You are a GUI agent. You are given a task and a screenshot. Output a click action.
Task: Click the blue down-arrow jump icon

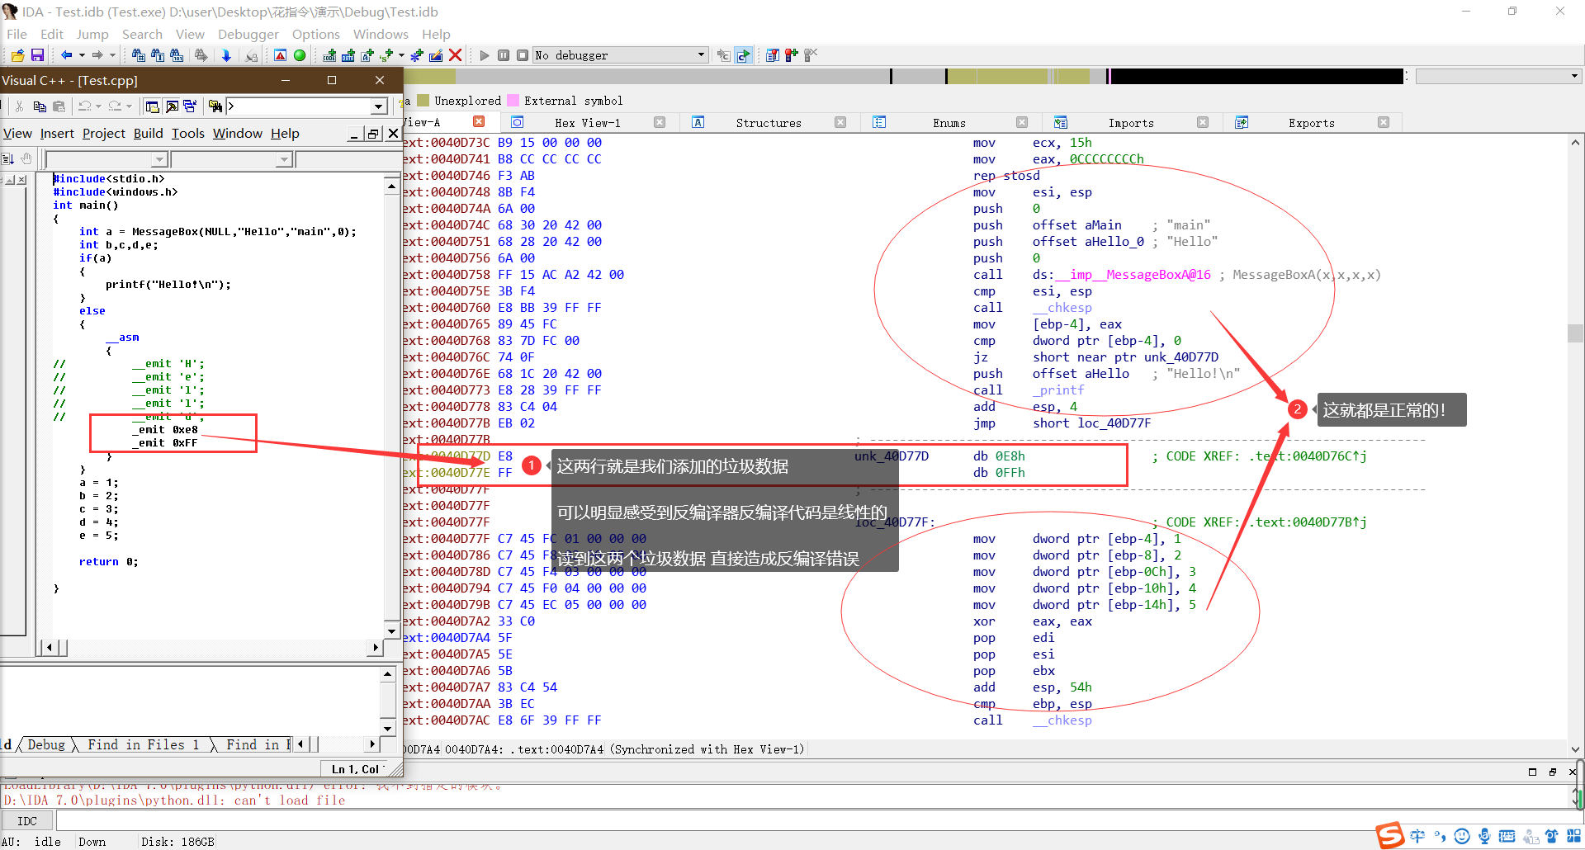(x=226, y=55)
